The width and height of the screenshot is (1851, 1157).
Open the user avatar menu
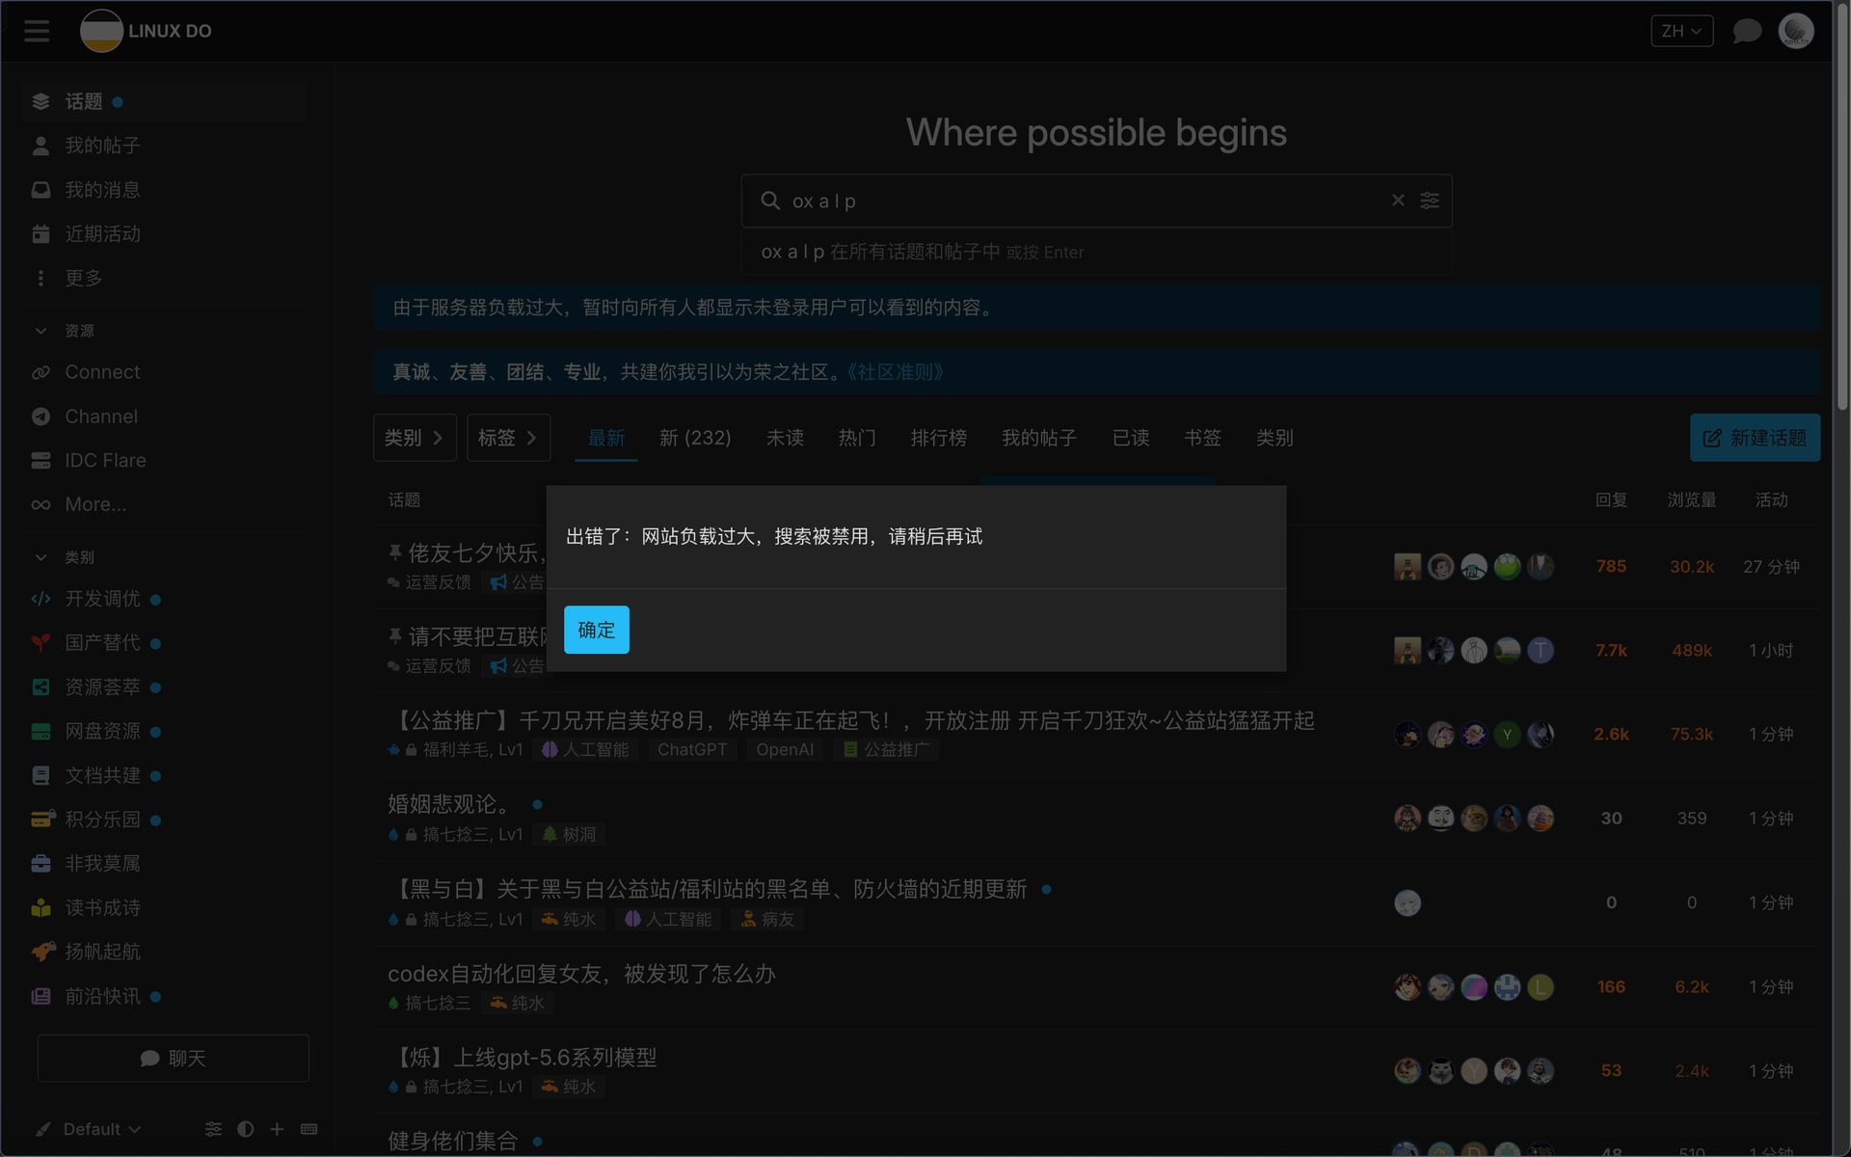[x=1796, y=31]
